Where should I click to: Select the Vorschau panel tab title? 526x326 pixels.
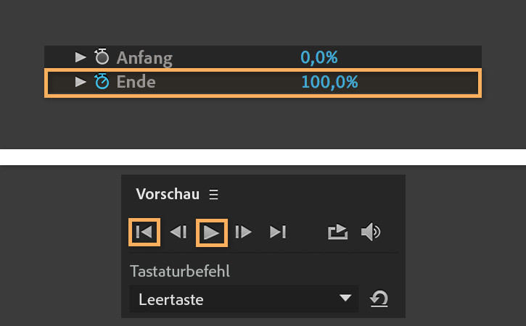pyautogui.click(x=167, y=194)
